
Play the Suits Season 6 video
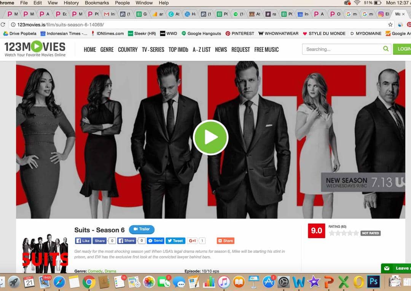(210, 138)
